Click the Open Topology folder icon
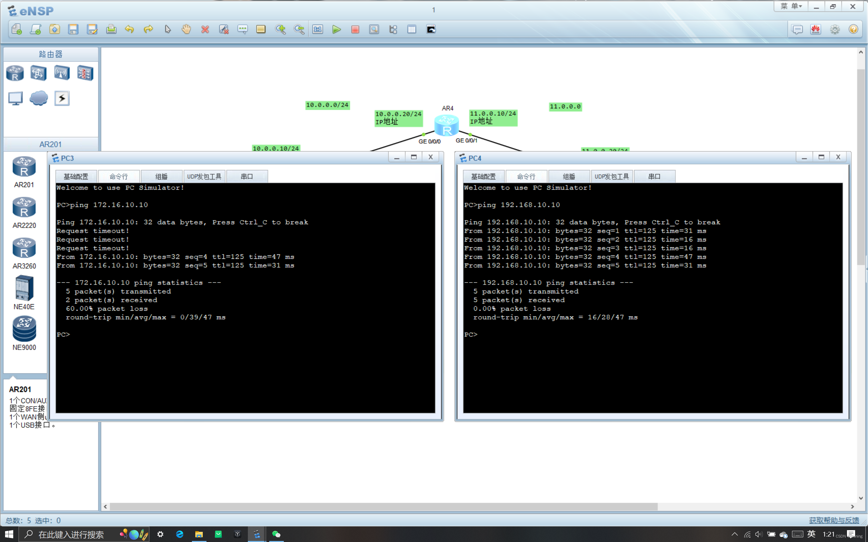Viewport: 868px width, 542px height. pos(55,29)
